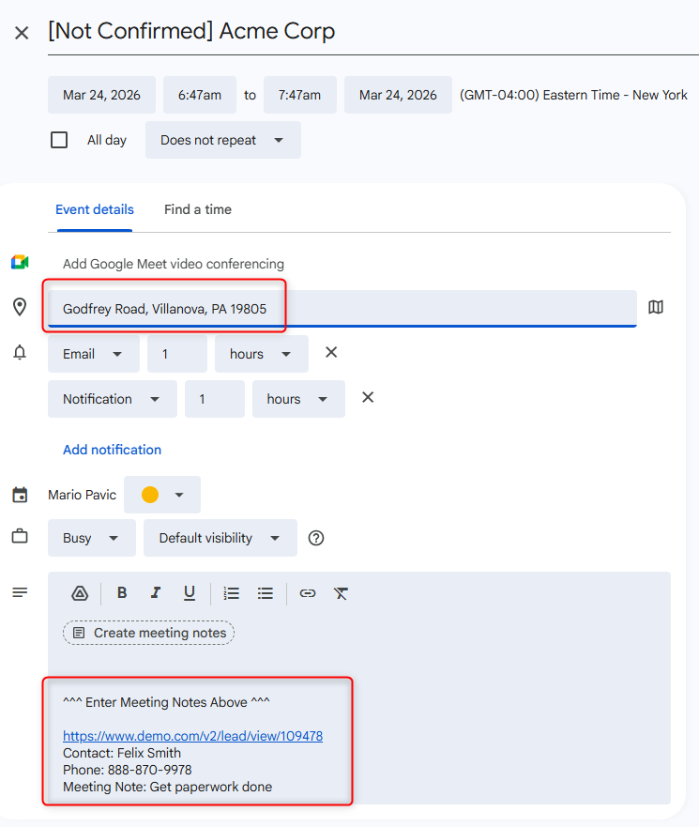Viewport: 699px width, 827px height.
Task: Click the remove formatting icon
Action: 341,593
